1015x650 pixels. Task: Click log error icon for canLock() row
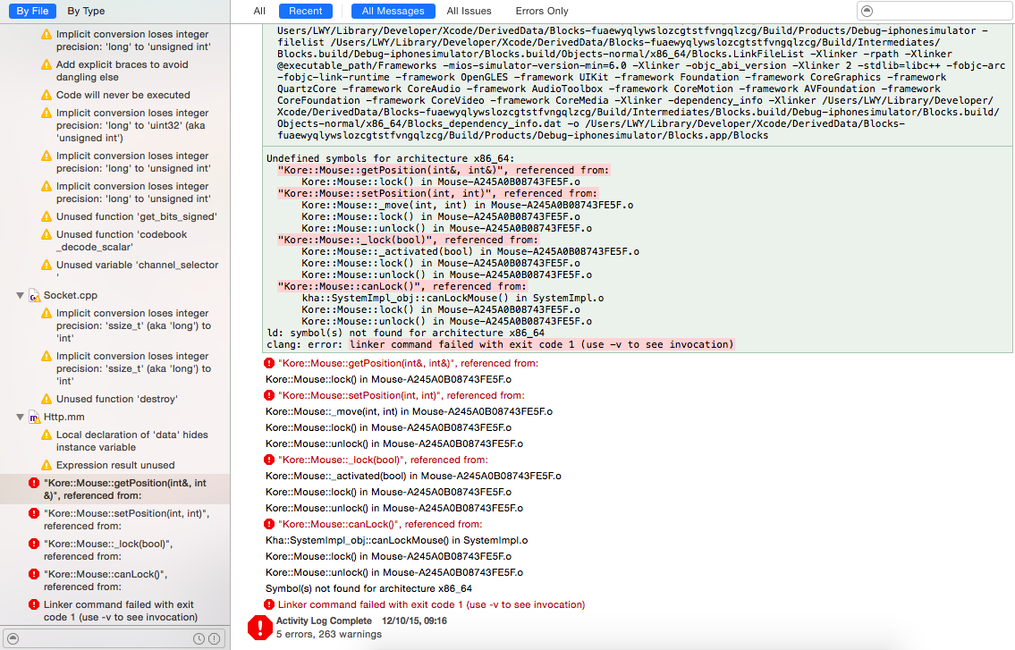[270, 525]
